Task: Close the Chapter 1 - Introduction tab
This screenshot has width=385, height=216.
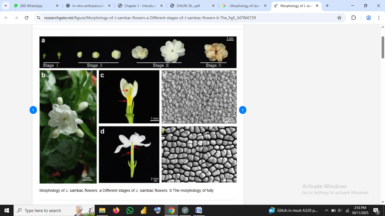Action: point(161,6)
